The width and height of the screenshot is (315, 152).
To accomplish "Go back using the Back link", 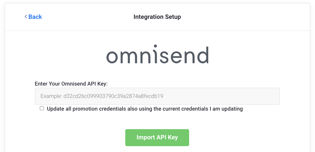I will 33,17.
